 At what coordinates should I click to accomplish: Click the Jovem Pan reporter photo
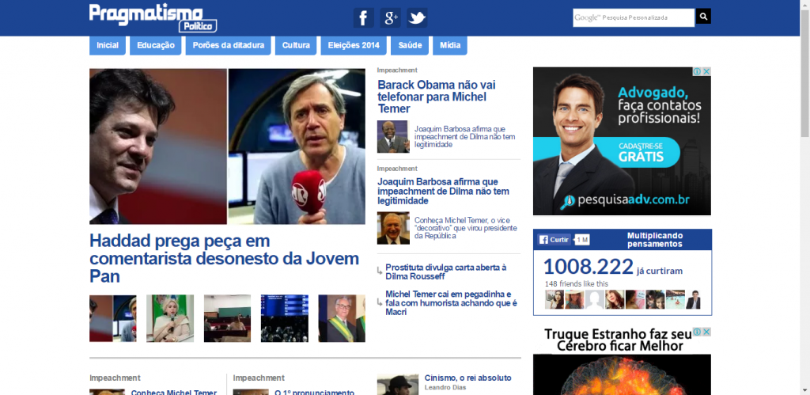(297, 146)
